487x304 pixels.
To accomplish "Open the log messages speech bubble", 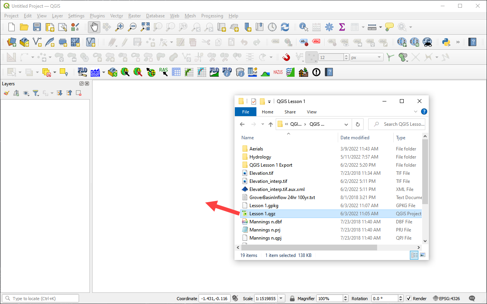I will (472, 298).
